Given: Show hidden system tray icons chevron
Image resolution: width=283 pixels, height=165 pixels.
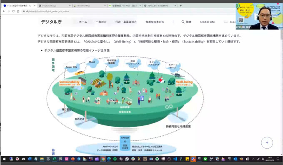Looking at the screenshot, I should click(253, 159).
